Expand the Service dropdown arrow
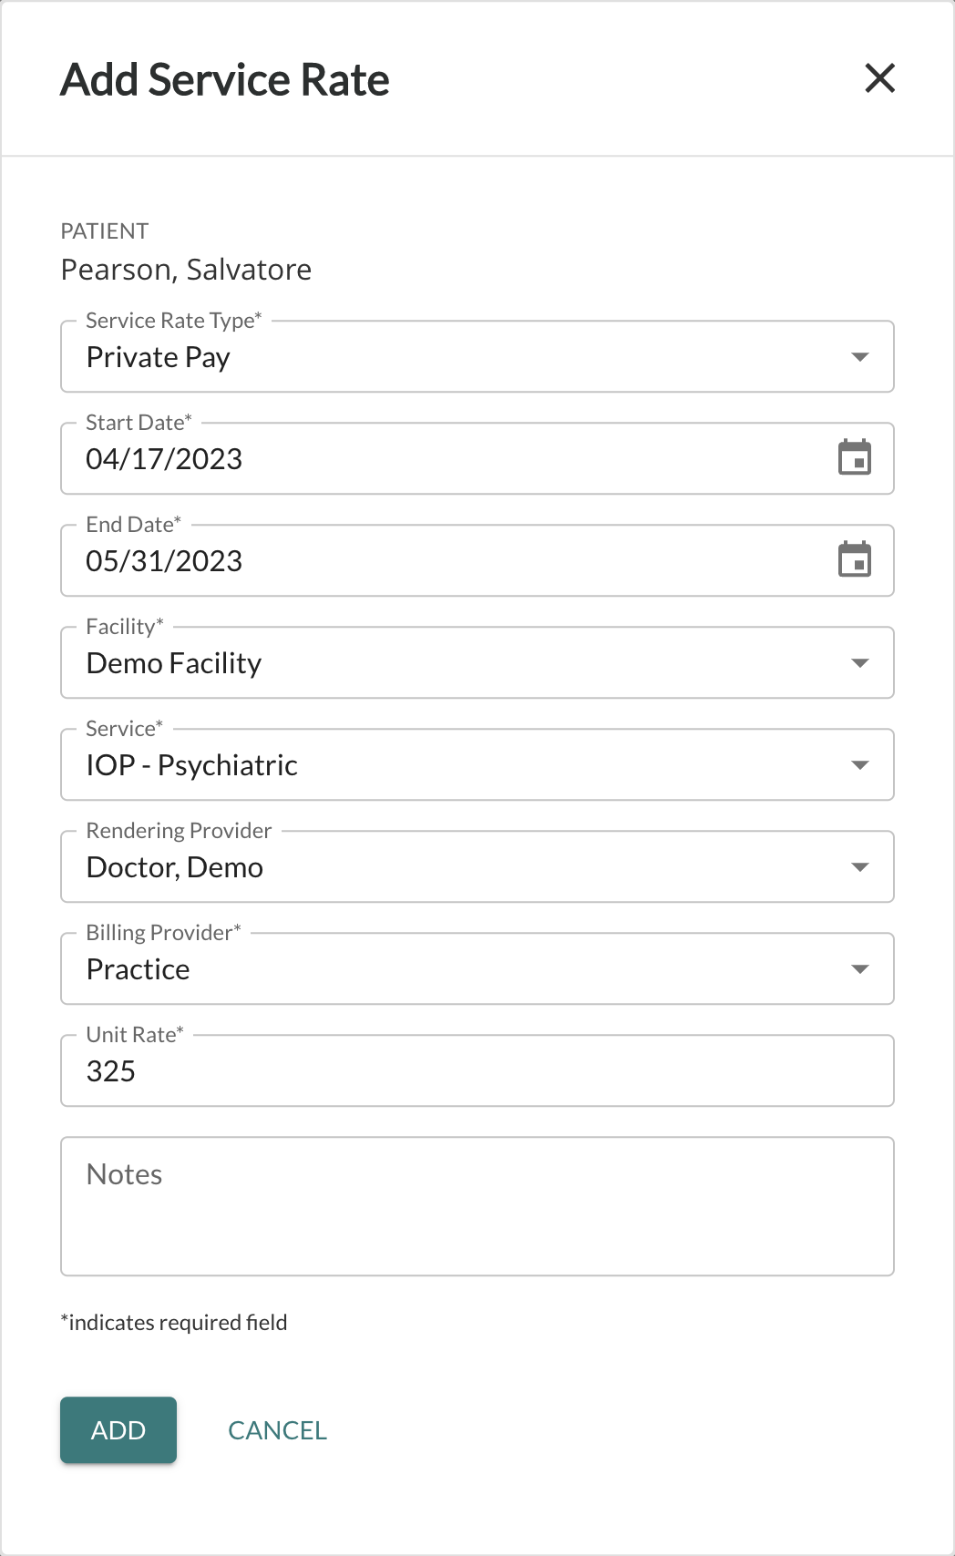Viewport: 955px width, 1556px height. point(859,765)
